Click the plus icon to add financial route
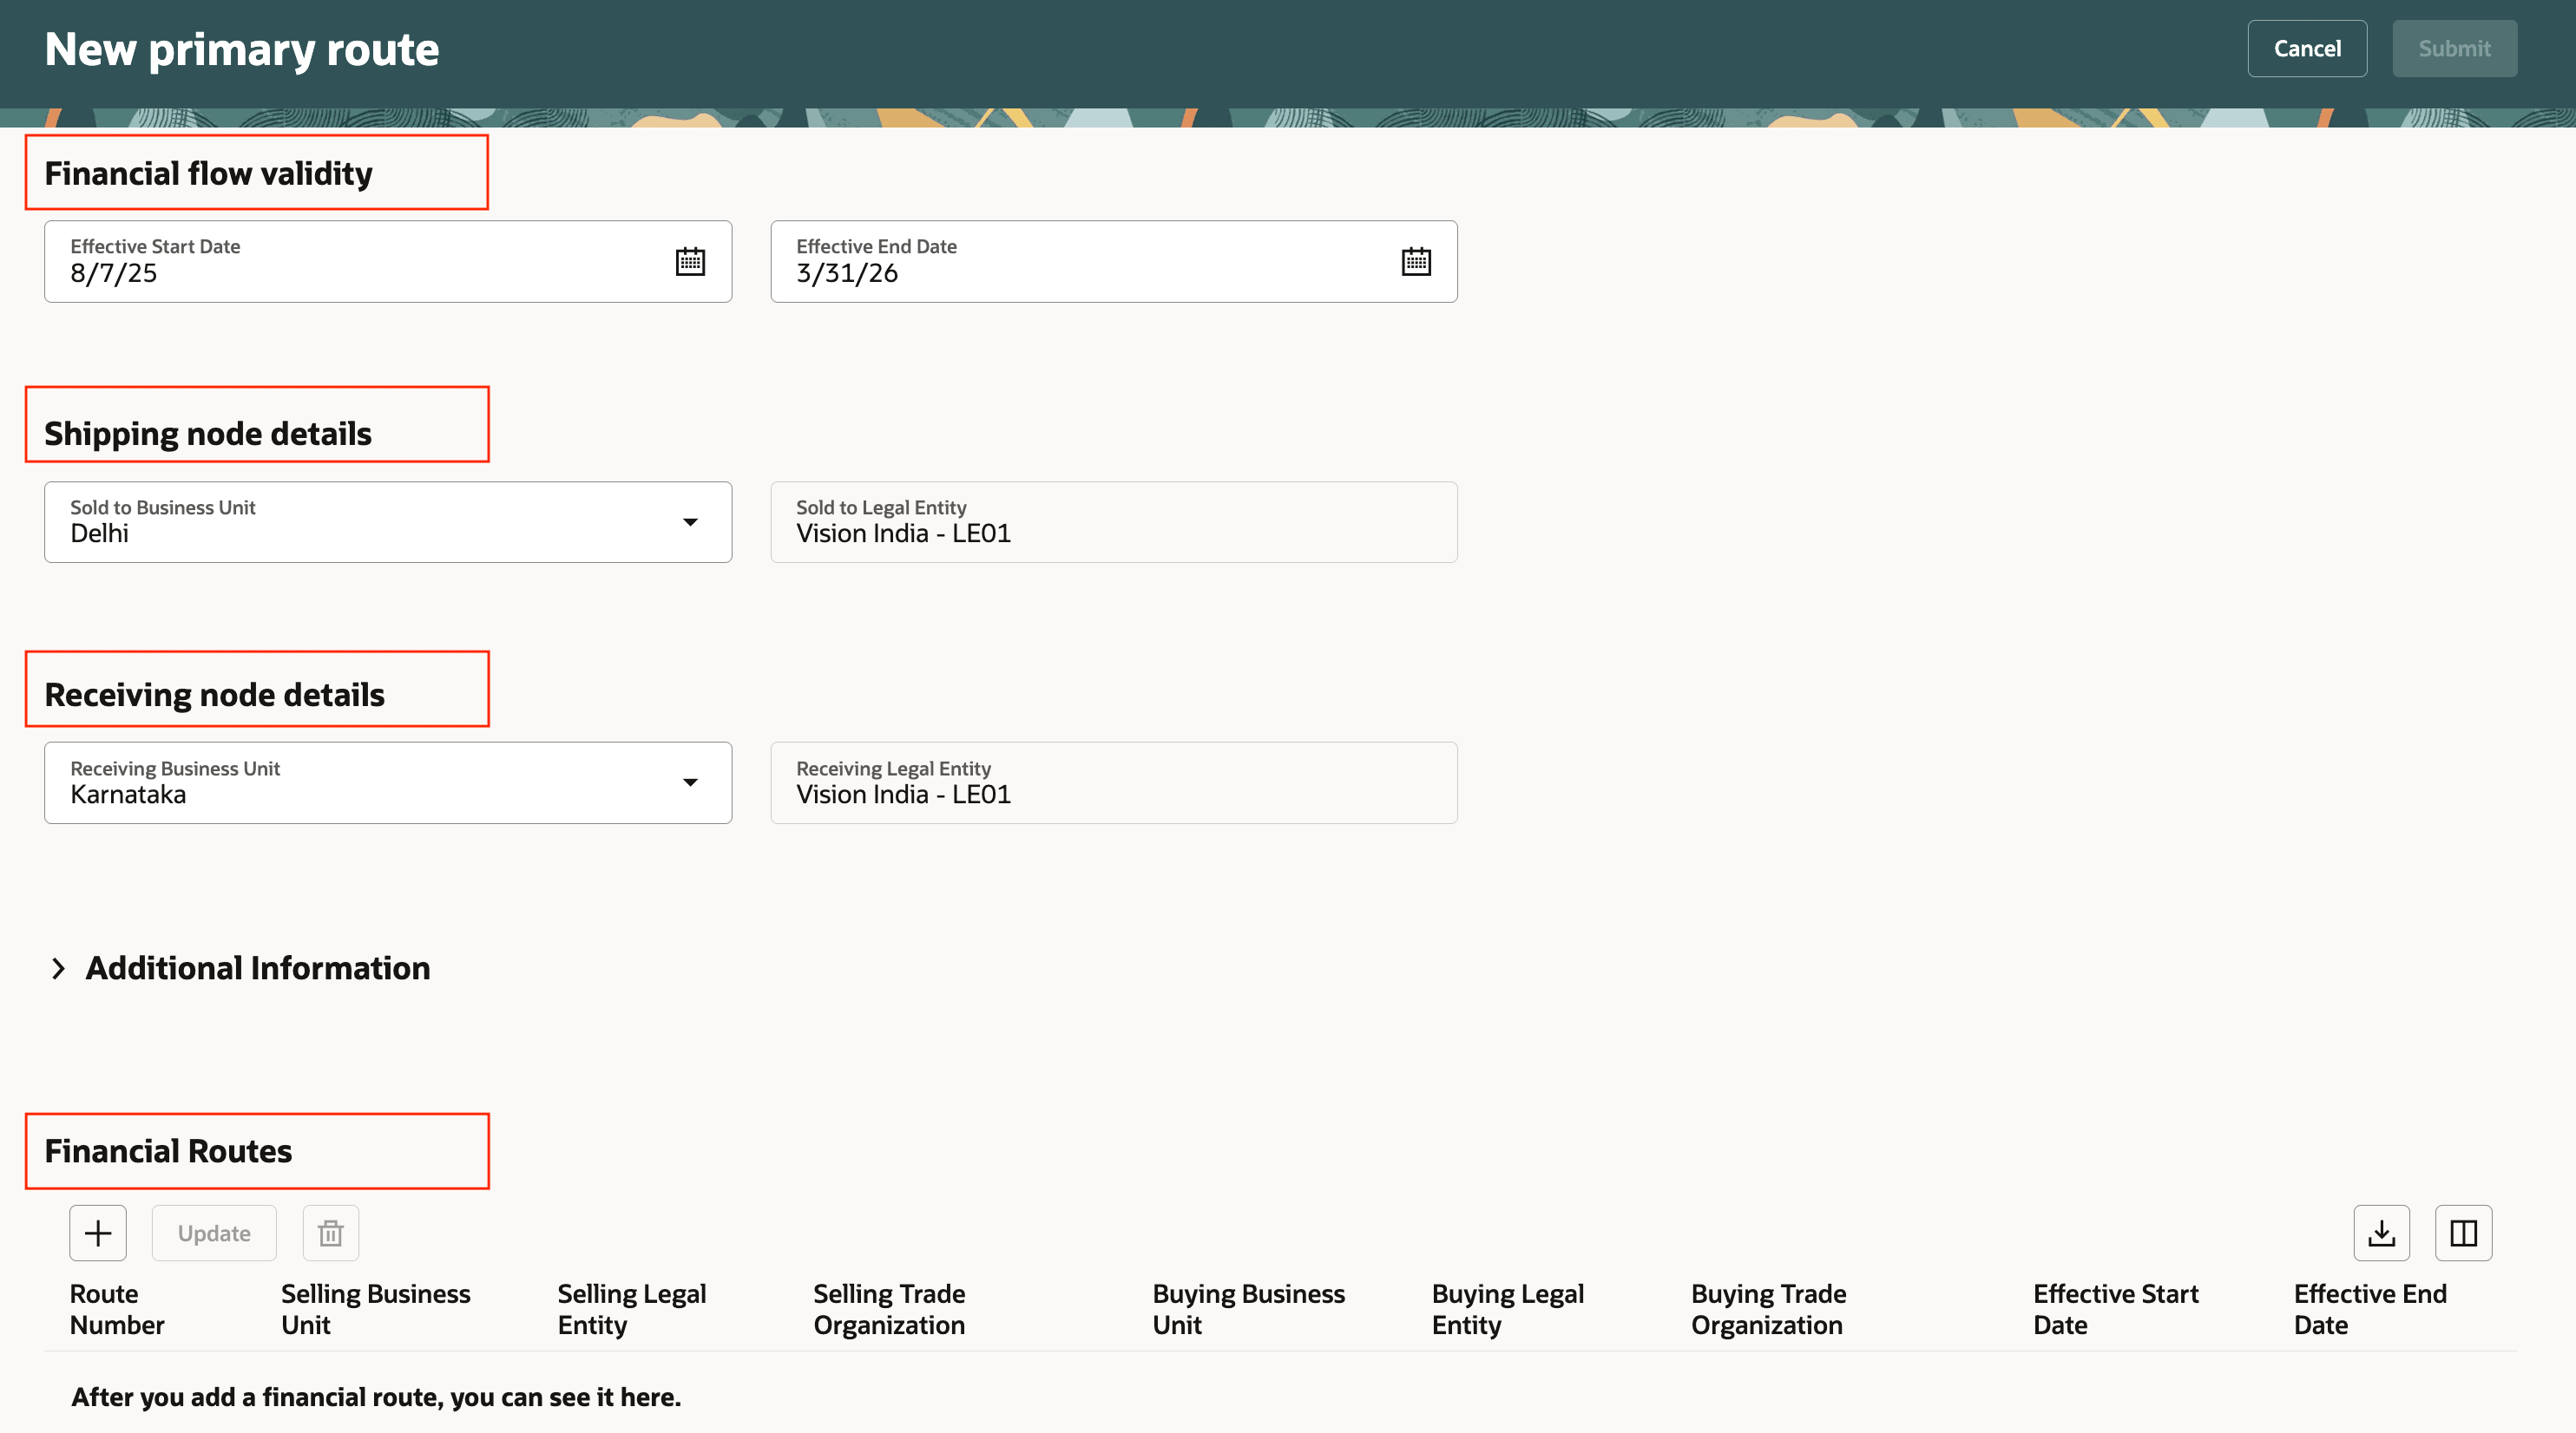Image resolution: width=2576 pixels, height=1433 pixels. pos(98,1233)
